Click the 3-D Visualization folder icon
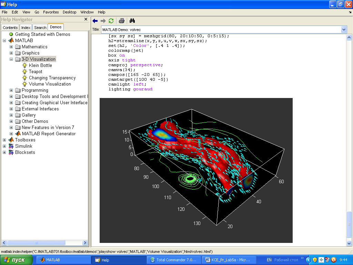This screenshot has height=265, width=353. coord(18,59)
